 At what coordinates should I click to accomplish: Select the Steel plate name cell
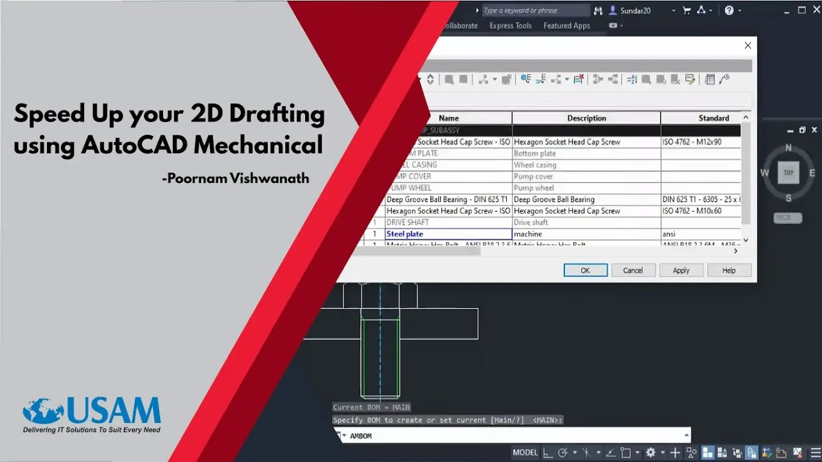coord(448,234)
